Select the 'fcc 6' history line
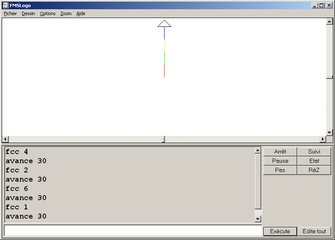 tap(17, 189)
